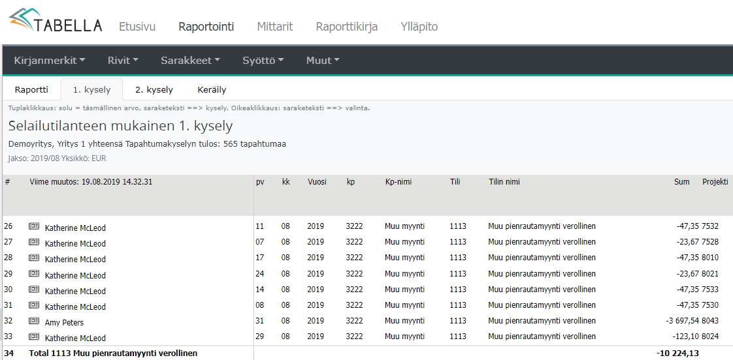Click the document icon in row 31
Image resolution: width=733 pixels, height=360 pixels.
coord(34,306)
